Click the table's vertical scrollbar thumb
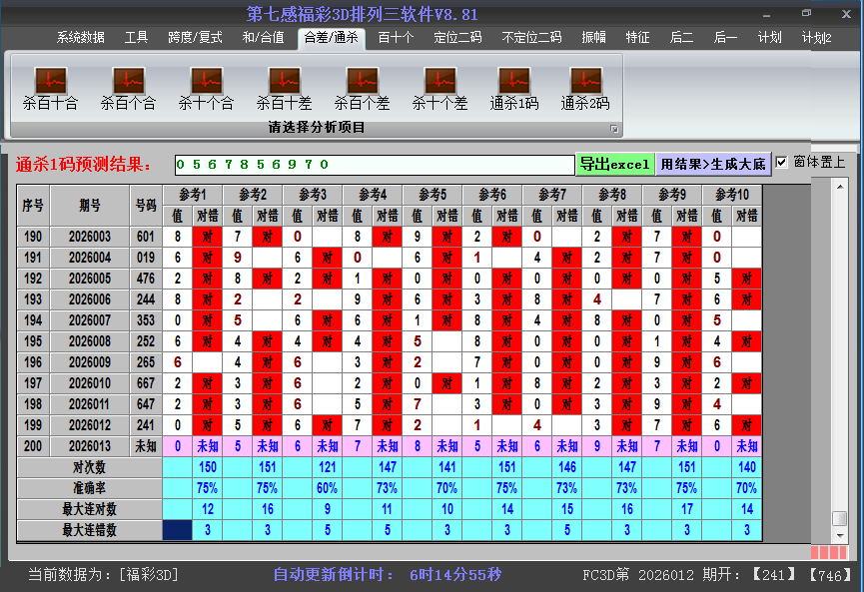 pyautogui.click(x=840, y=518)
